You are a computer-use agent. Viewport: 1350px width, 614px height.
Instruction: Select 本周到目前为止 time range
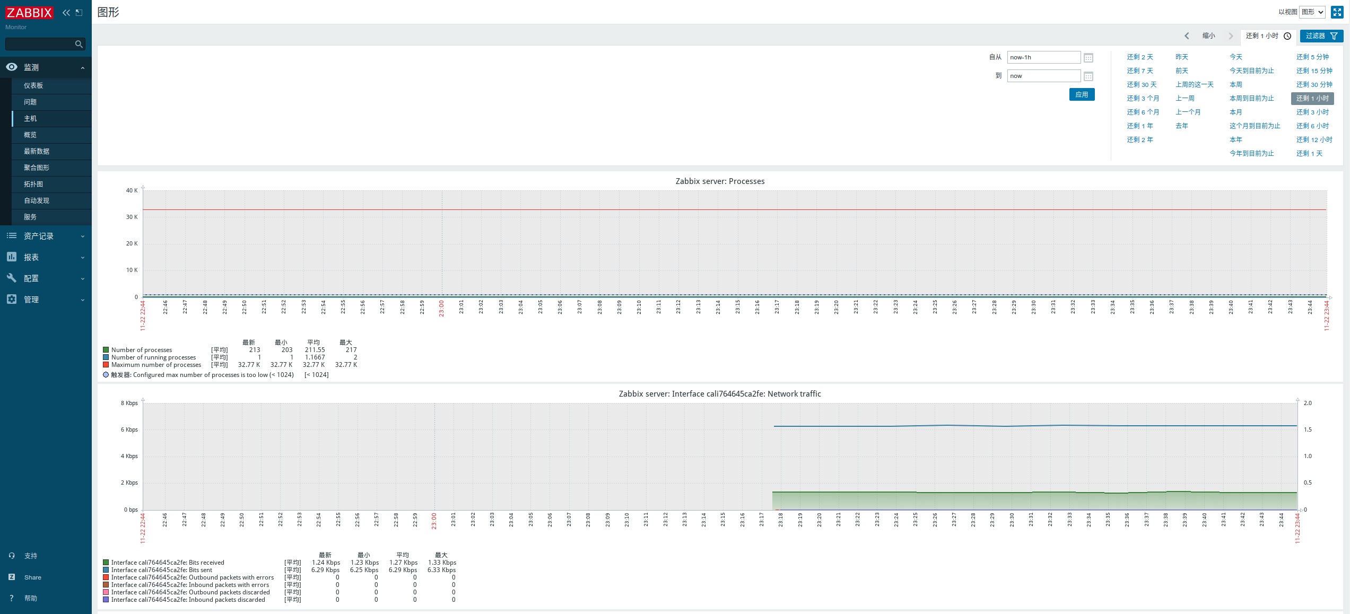[x=1252, y=98]
